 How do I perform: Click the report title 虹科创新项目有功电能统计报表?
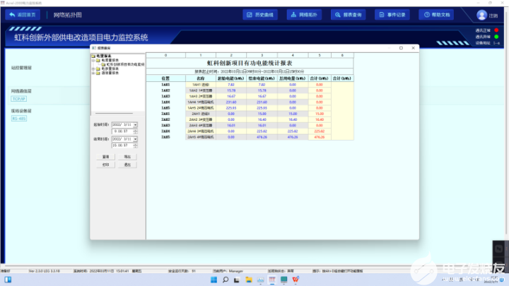coord(250,64)
